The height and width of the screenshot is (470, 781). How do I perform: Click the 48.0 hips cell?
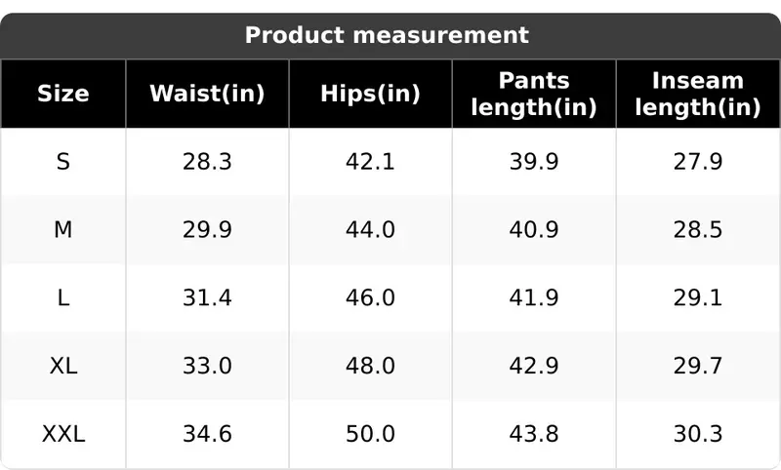[370, 366]
